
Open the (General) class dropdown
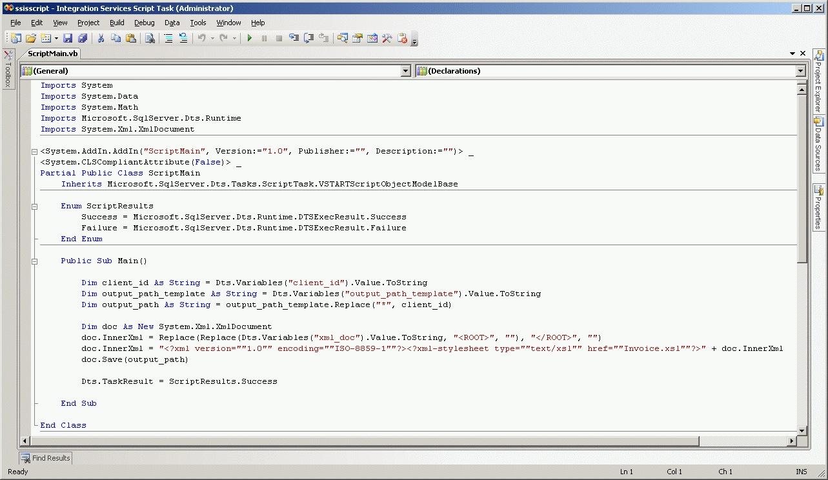click(x=405, y=71)
